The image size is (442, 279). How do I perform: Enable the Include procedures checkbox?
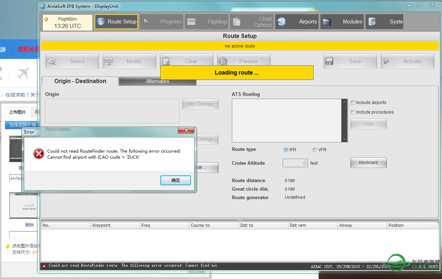click(x=353, y=112)
